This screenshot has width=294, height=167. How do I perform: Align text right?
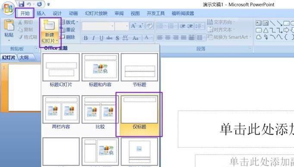[x=175, y=38]
